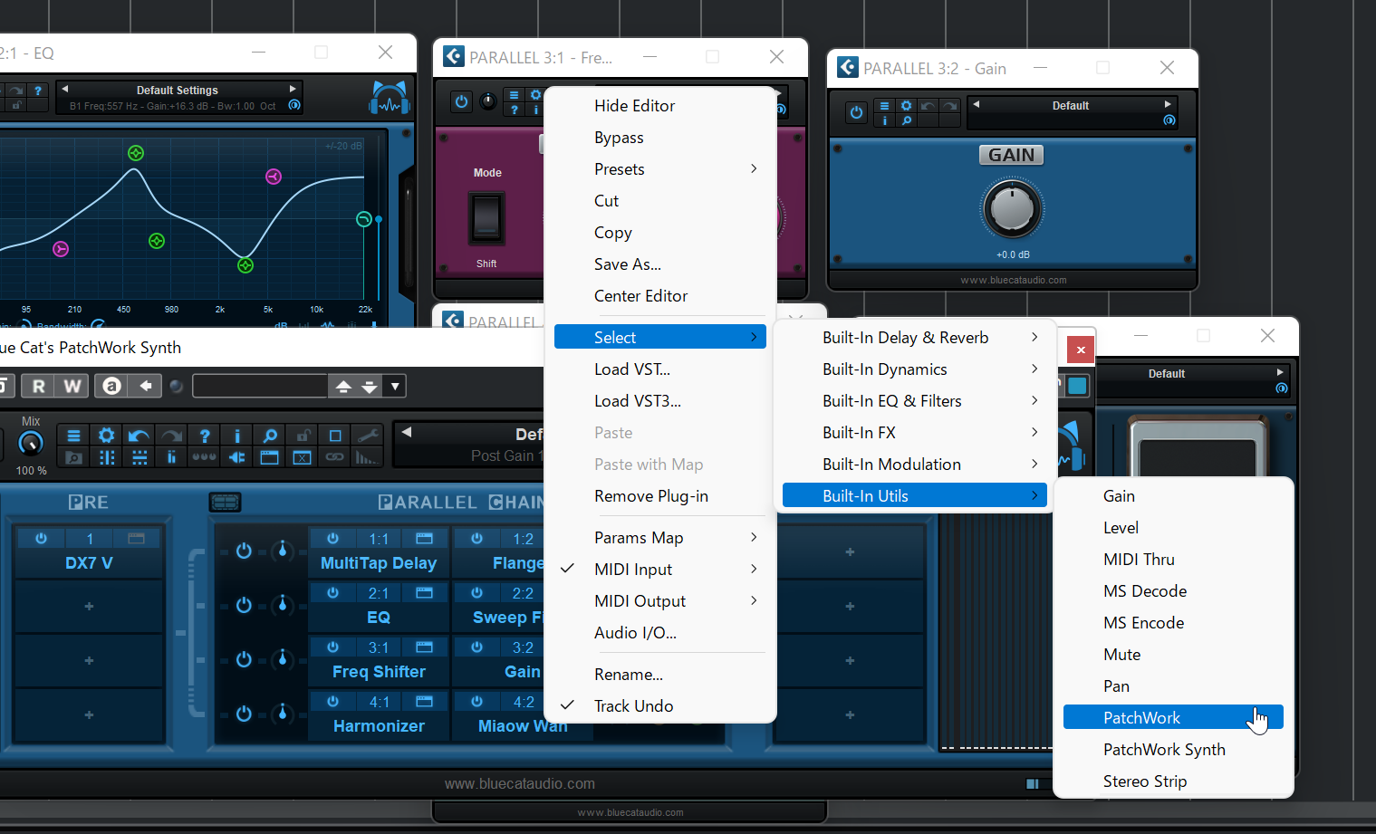Open editor window of Harmonizer slot 4:1
Screen dimensions: 1376x834
coord(424,701)
